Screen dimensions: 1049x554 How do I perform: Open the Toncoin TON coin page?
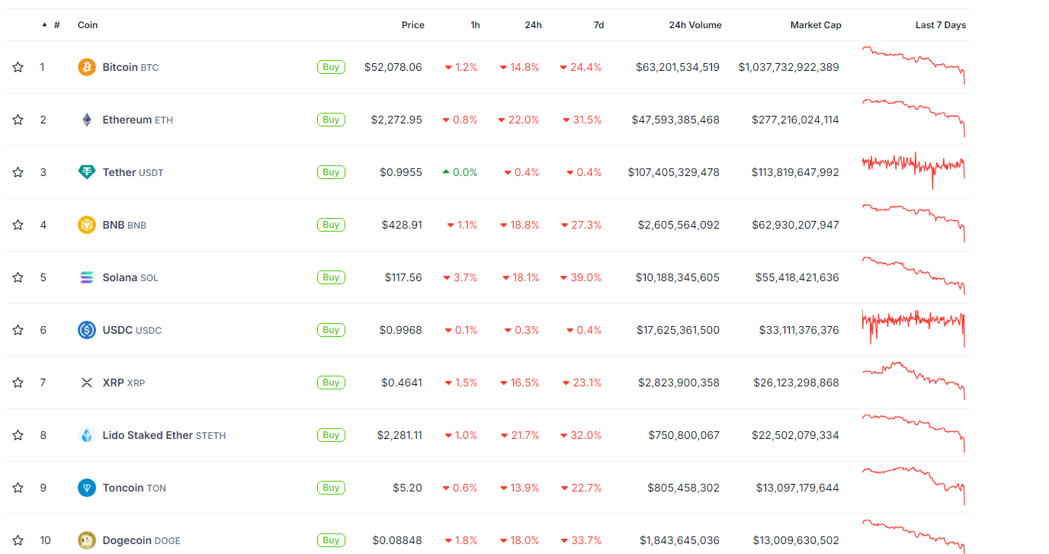(134, 488)
